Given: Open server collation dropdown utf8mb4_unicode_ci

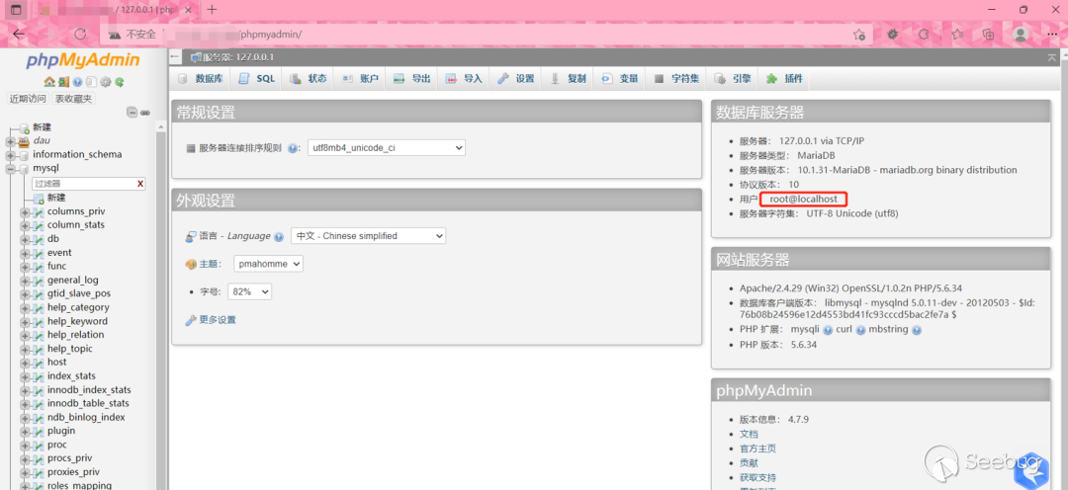Looking at the screenshot, I should pos(387,147).
